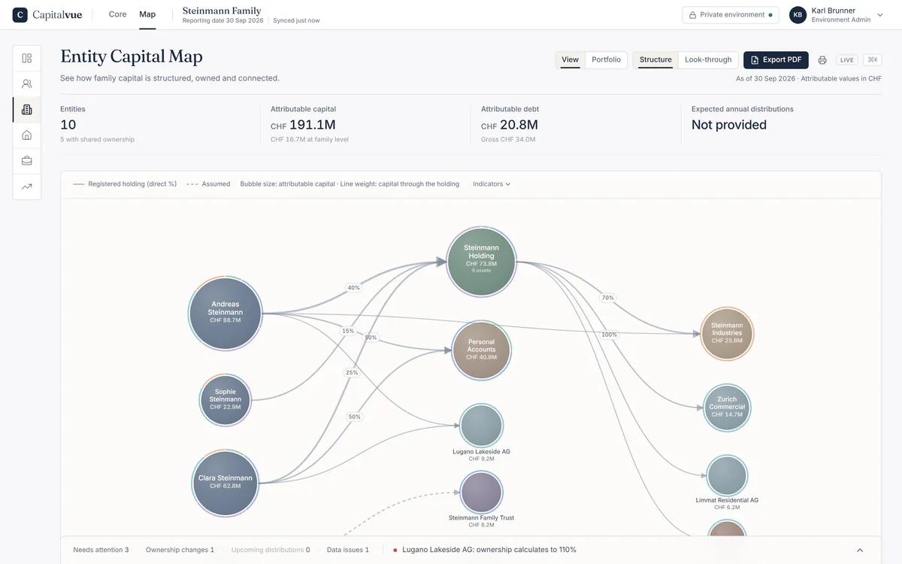Open the briefcase sidebar icon
Viewport: 902px width, 564px height.
point(27,161)
